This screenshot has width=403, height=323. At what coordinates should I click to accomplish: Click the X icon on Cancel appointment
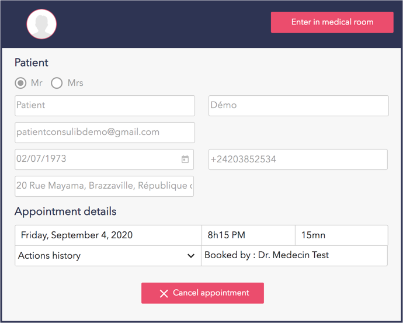(x=164, y=293)
